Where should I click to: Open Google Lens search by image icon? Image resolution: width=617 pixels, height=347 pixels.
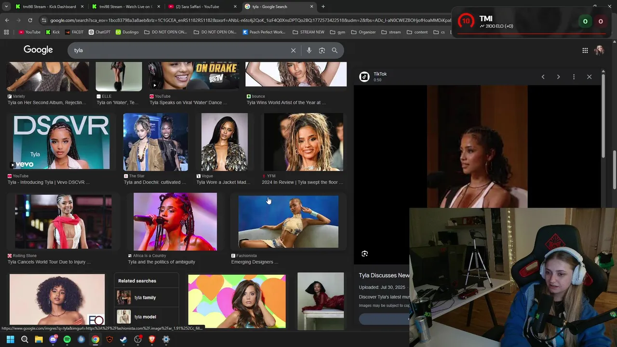322,50
